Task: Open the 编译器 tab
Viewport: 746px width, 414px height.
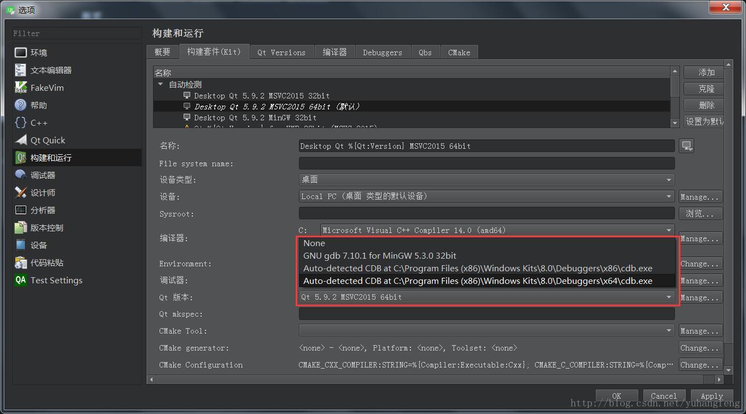Action: tap(334, 52)
